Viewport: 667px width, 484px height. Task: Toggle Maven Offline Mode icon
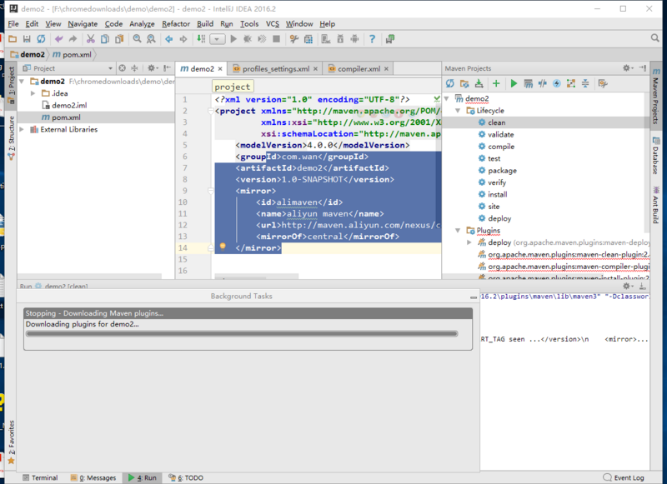click(x=543, y=83)
